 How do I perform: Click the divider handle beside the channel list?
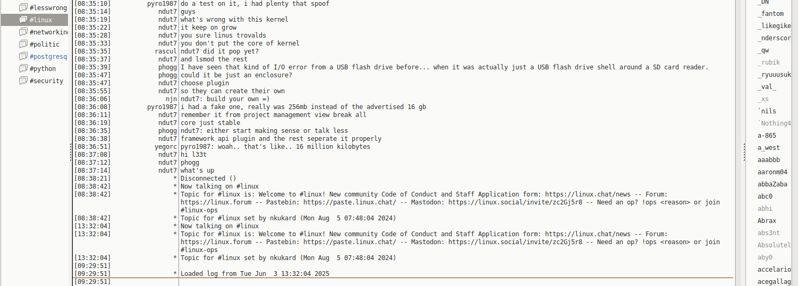point(71,153)
